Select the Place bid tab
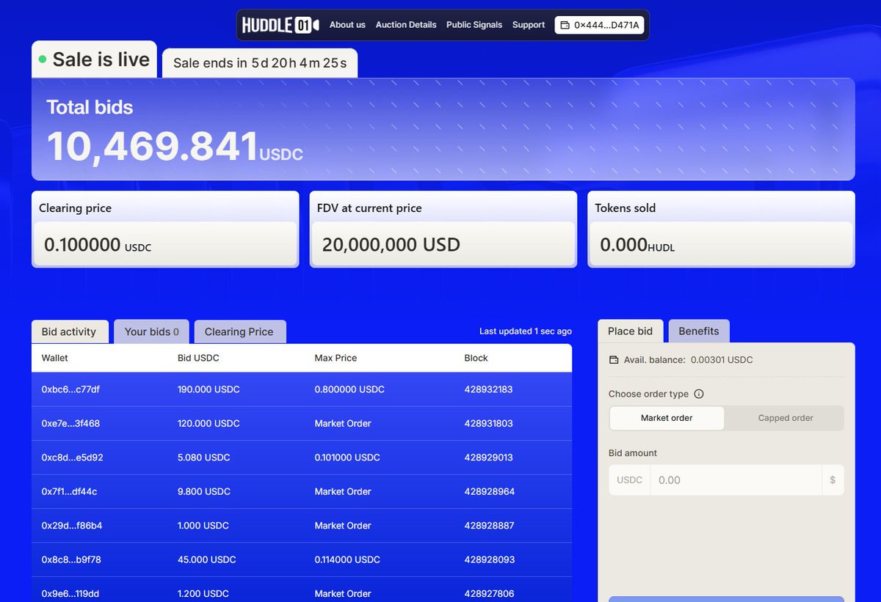The height and width of the screenshot is (602, 881). click(631, 331)
